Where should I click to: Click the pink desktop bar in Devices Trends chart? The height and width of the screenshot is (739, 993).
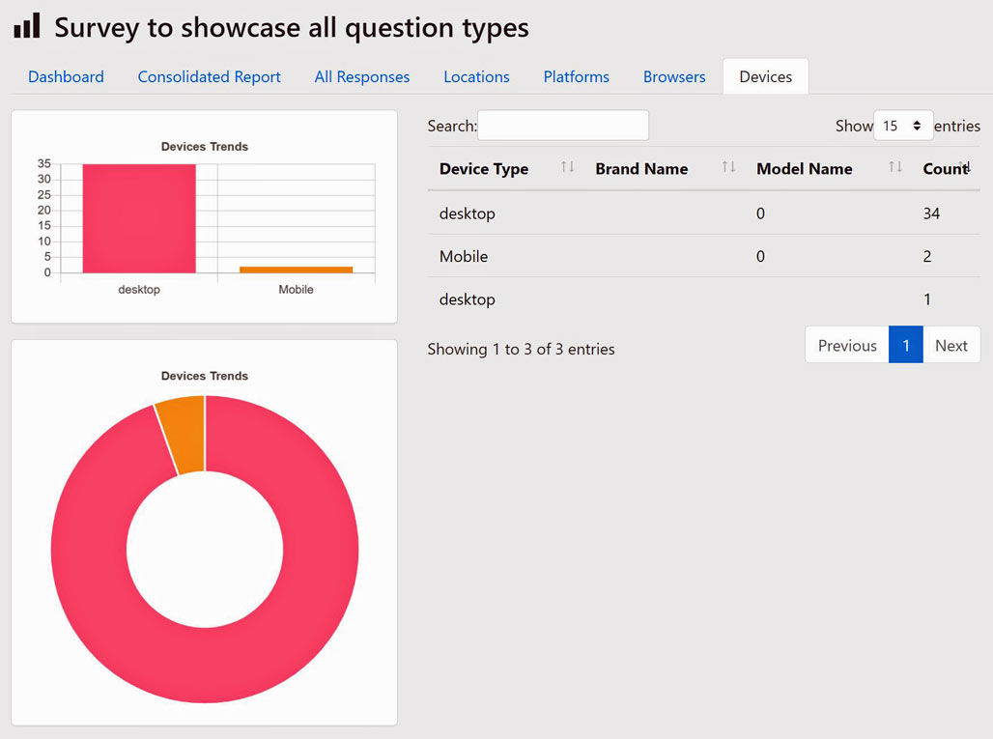point(138,217)
